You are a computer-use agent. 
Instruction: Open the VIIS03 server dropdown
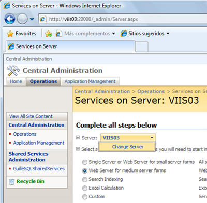[128, 138]
